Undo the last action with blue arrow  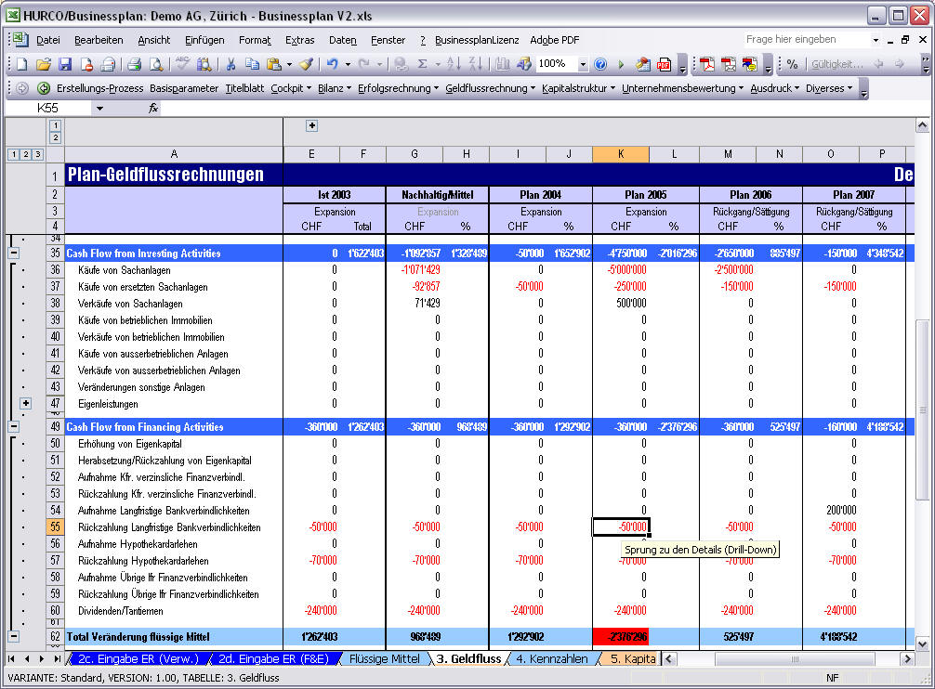332,64
